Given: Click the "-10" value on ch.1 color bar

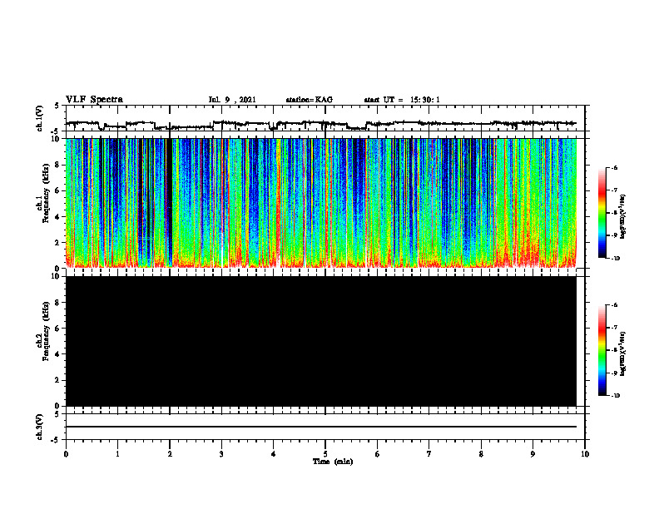Looking at the screenshot, I should 615,259.
